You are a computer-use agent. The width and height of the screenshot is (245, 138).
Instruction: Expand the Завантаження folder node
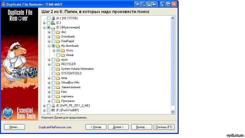point(49,87)
